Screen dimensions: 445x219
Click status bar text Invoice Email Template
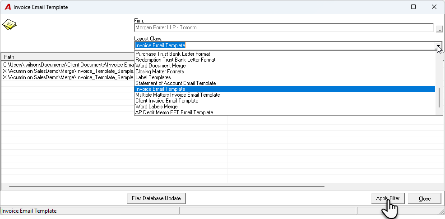29,211
